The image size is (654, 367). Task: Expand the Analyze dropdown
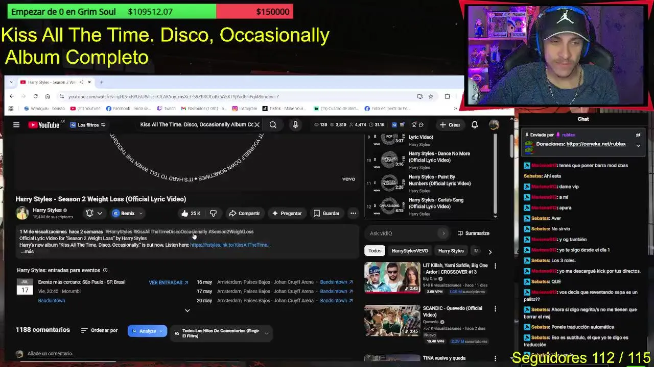tap(161, 331)
